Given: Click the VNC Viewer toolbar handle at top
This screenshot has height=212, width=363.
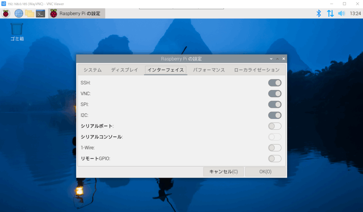Looking at the screenshot, I should click(181, 9).
